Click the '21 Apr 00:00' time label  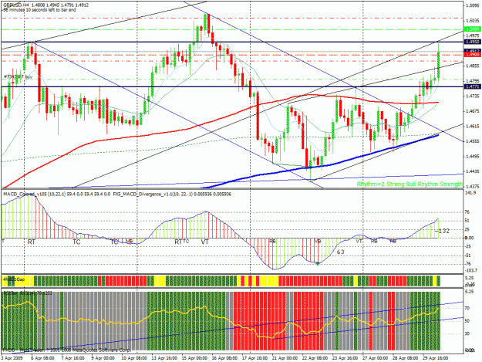click(285, 358)
